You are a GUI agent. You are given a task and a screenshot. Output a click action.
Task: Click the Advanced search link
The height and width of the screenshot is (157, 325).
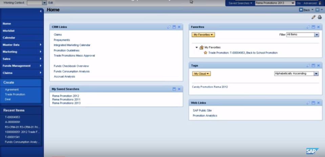coord(310,3)
